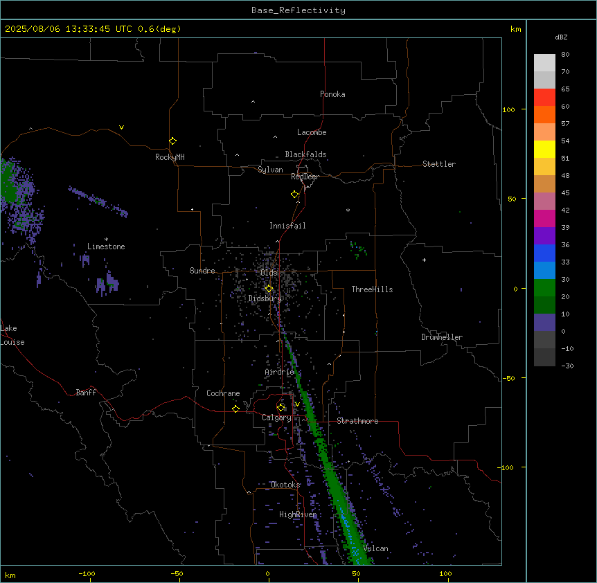The height and width of the screenshot is (583, 597).
Task: Click the Ponoka city label
Action: tap(332, 94)
